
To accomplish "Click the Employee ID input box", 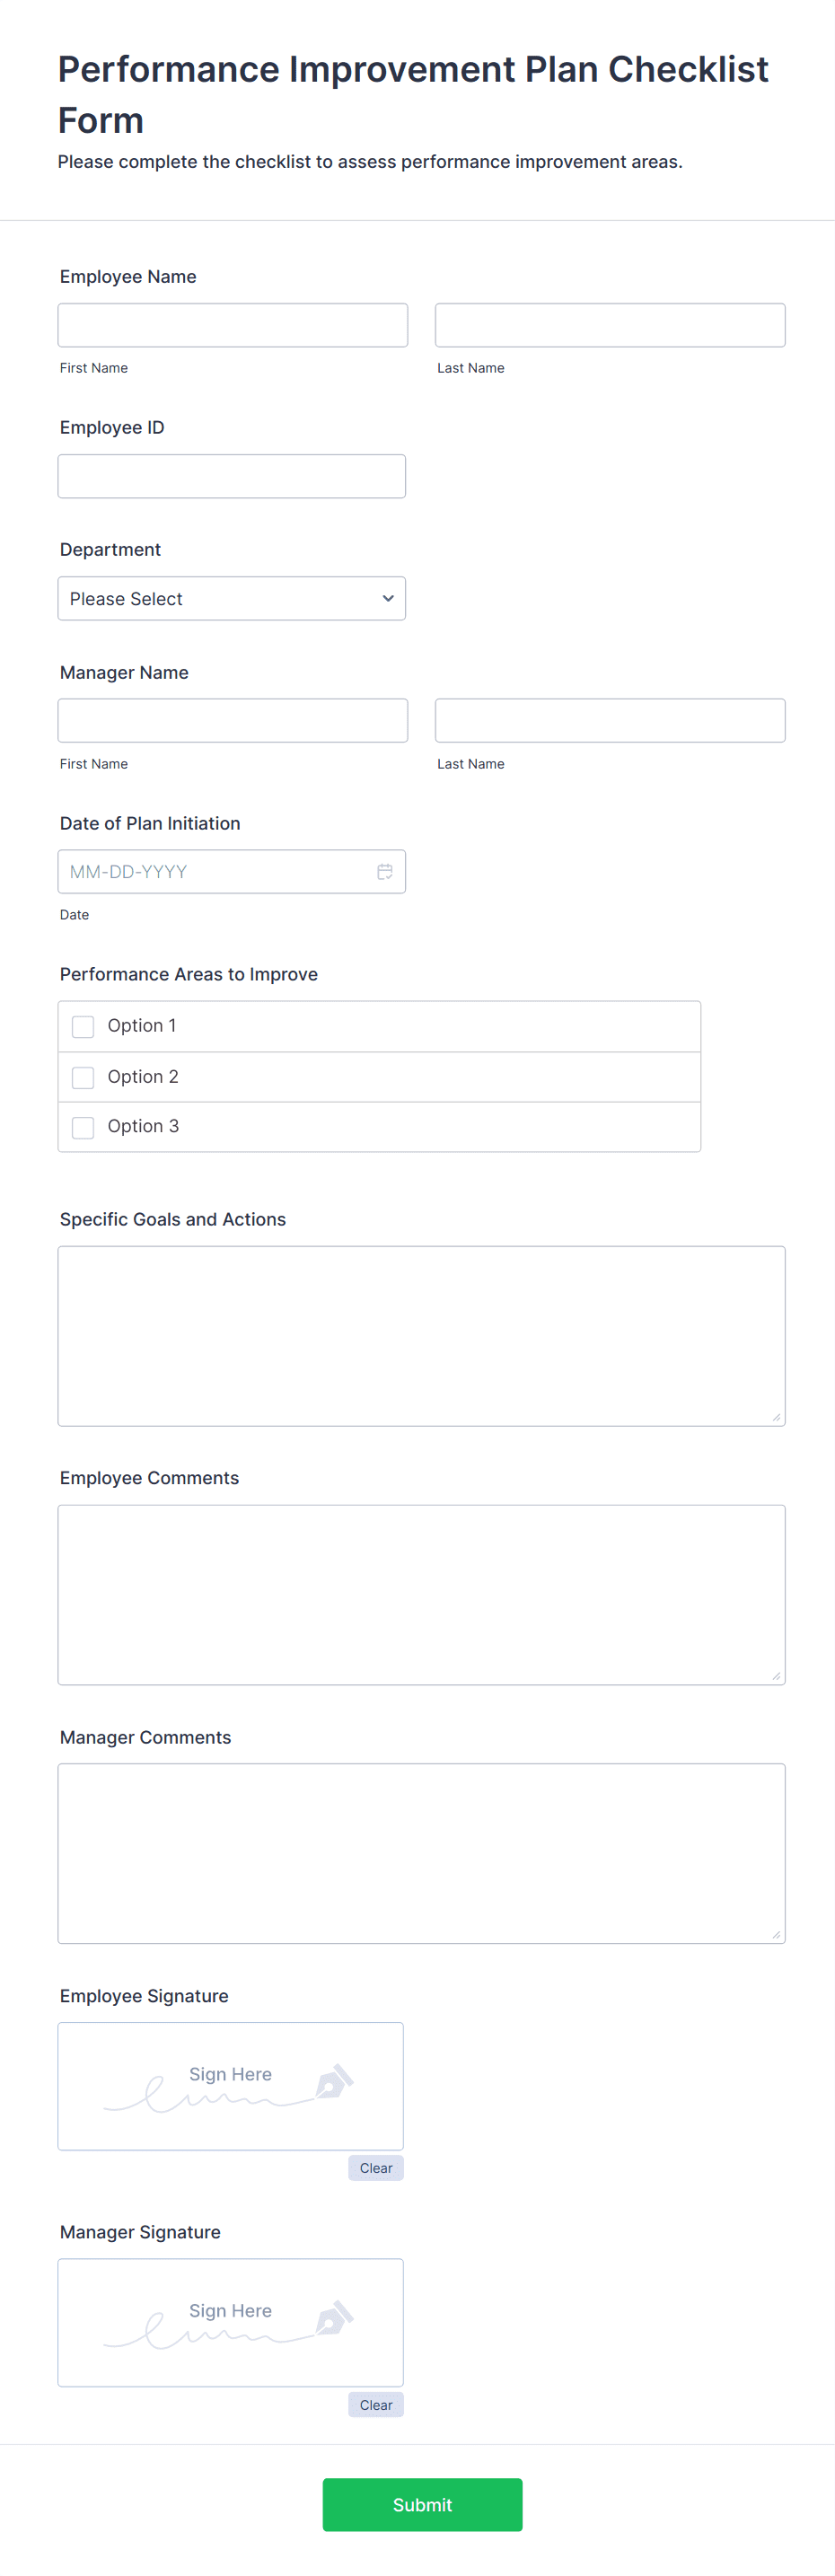I will tap(232, 476).
